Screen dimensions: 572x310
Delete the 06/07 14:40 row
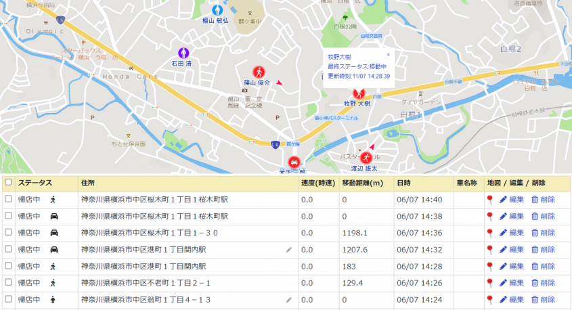543,200
